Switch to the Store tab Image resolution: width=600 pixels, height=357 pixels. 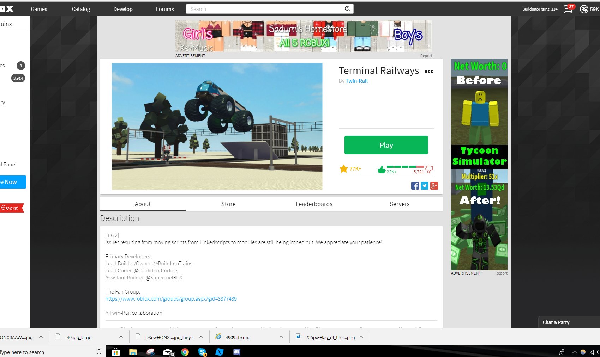228,204
